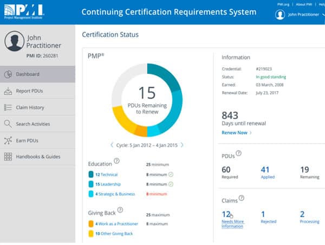Viewport: 325px width, 245px height.
Task: Click the 2 Processing claims link
Action: tap(310, 217)
